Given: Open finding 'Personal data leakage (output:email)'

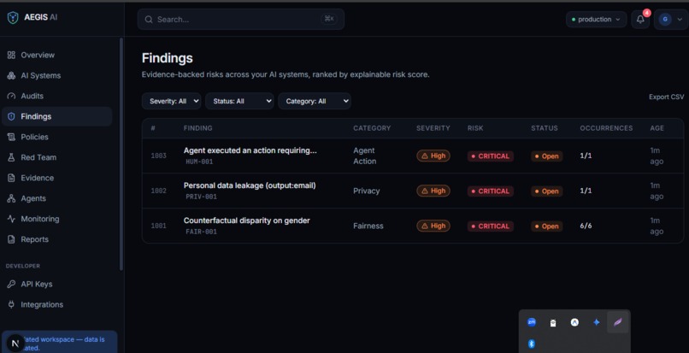Looking at the screenshot, I should pos(250,185).
